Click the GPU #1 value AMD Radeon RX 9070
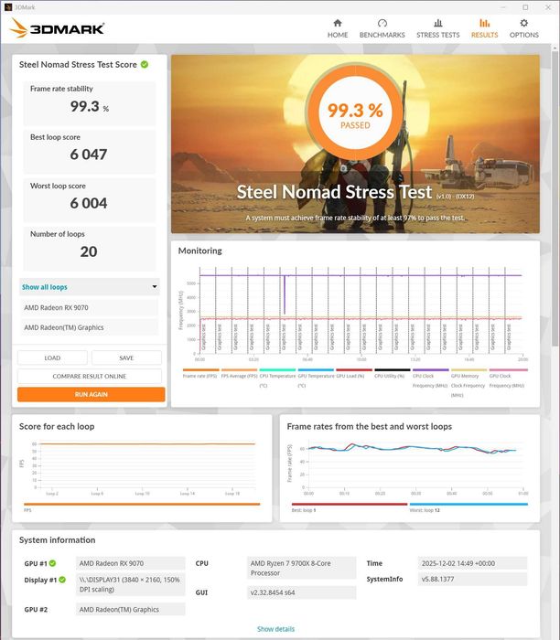The width and height of the screenshot is (560, 640). click(x=130, y=563)
